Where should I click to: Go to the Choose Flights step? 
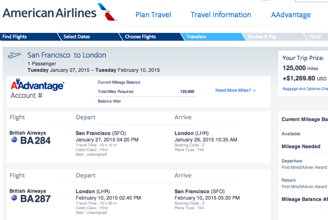click(x=150, y=36)
